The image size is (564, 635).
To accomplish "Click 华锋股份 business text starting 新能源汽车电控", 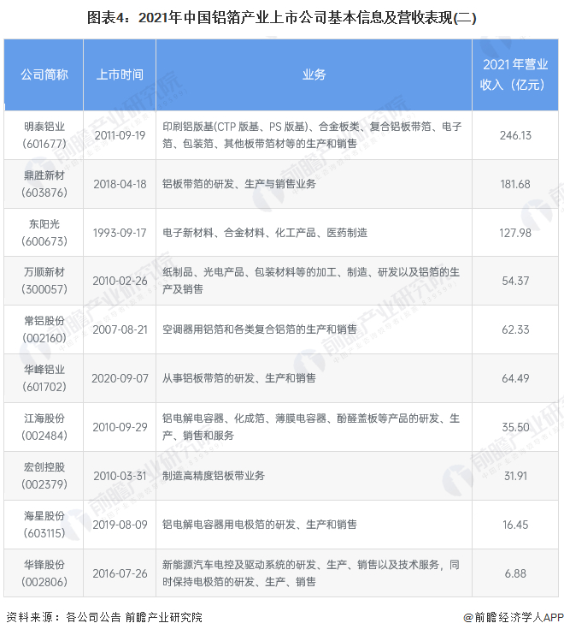I will [311, 573].
